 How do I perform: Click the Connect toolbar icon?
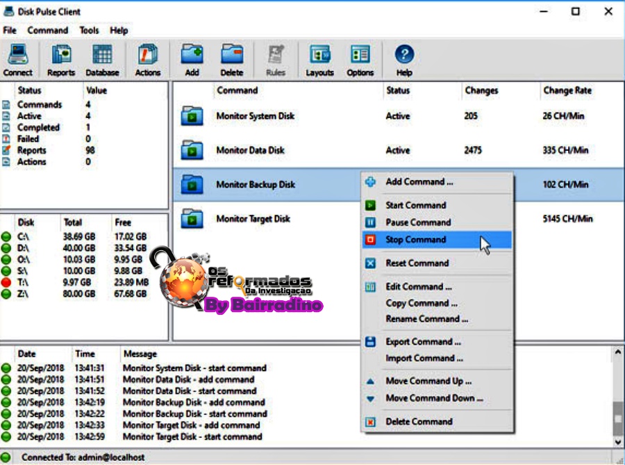tap(17, 60)
